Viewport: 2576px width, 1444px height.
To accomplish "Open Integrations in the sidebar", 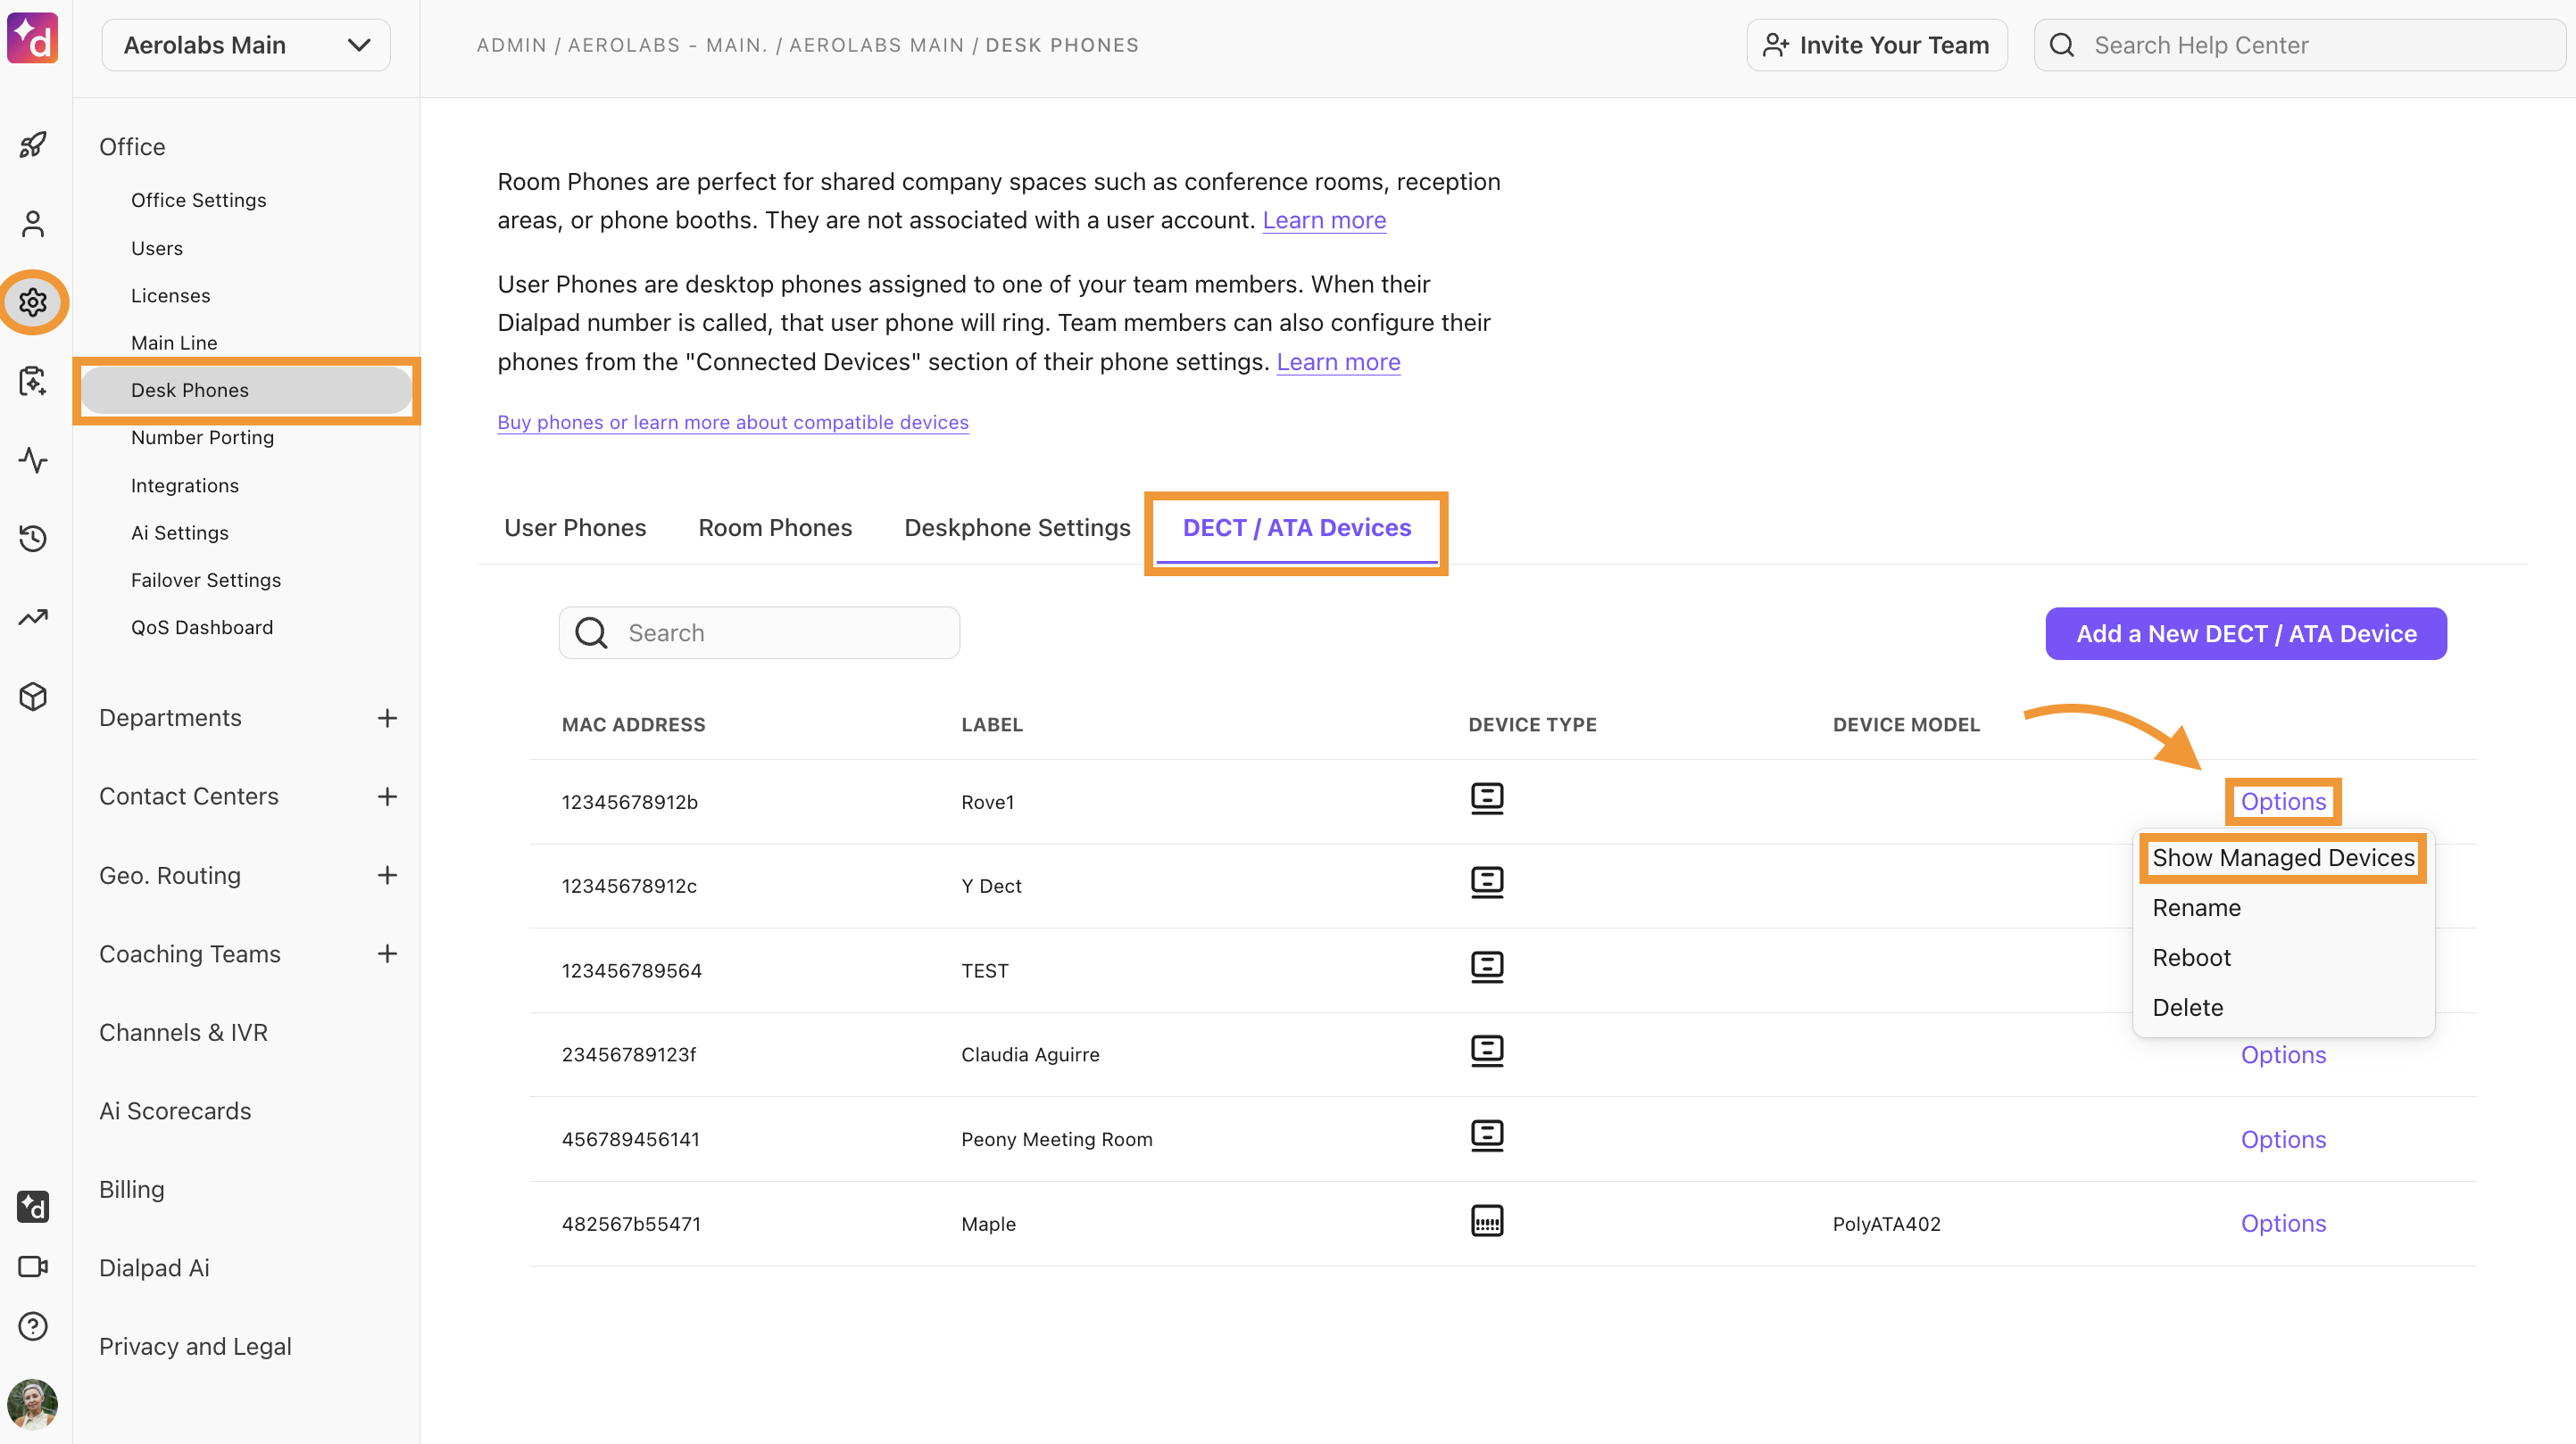I will pos(185,486).
